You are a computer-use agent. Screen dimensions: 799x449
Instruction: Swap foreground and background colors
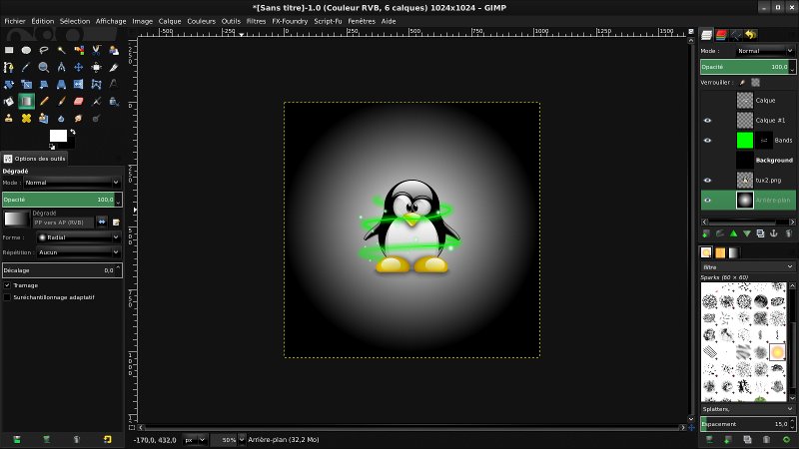pos(73,132)
